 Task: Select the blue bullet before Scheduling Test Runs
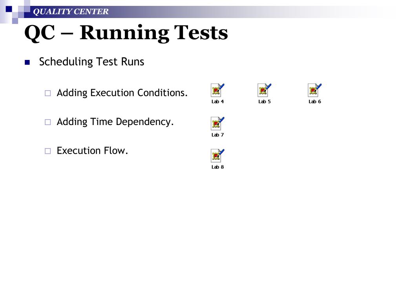tap(27, 62)
